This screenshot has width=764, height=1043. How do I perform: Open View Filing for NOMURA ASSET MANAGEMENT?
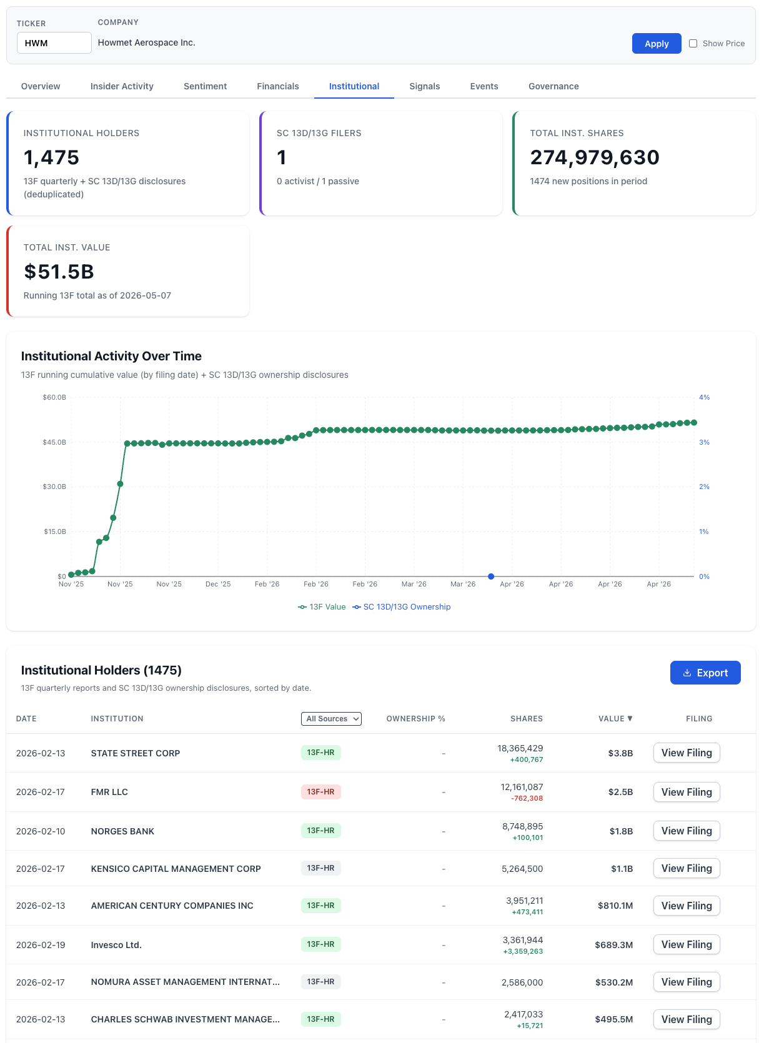687,982
